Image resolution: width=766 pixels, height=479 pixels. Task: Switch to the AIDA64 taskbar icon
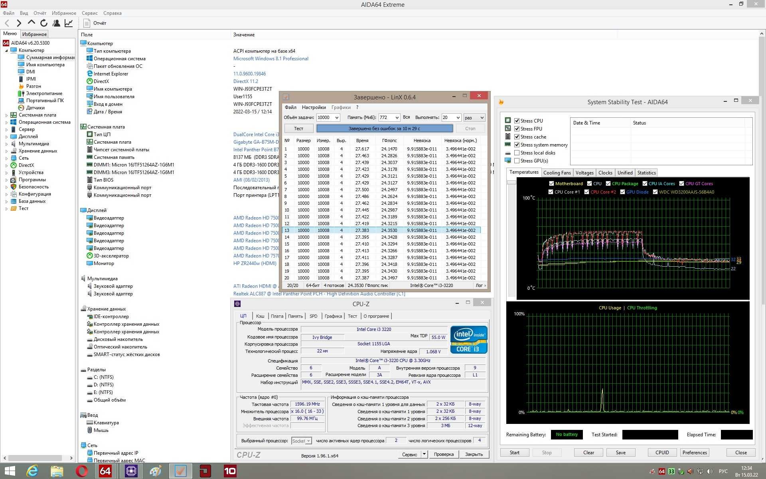[105, 471]
